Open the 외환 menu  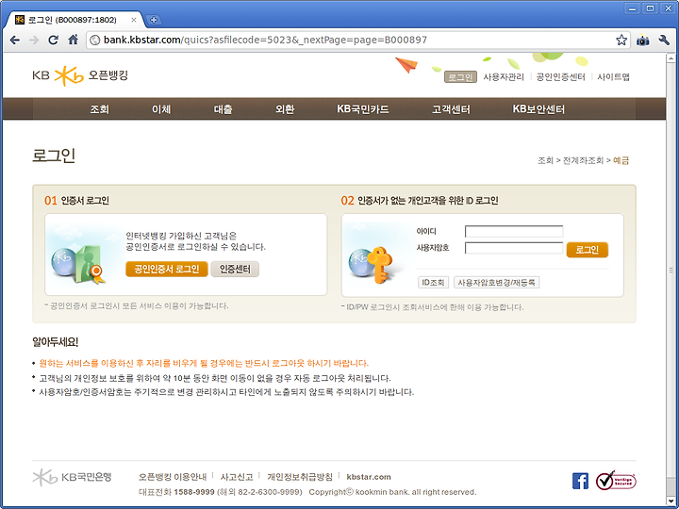tap(285, 109)
